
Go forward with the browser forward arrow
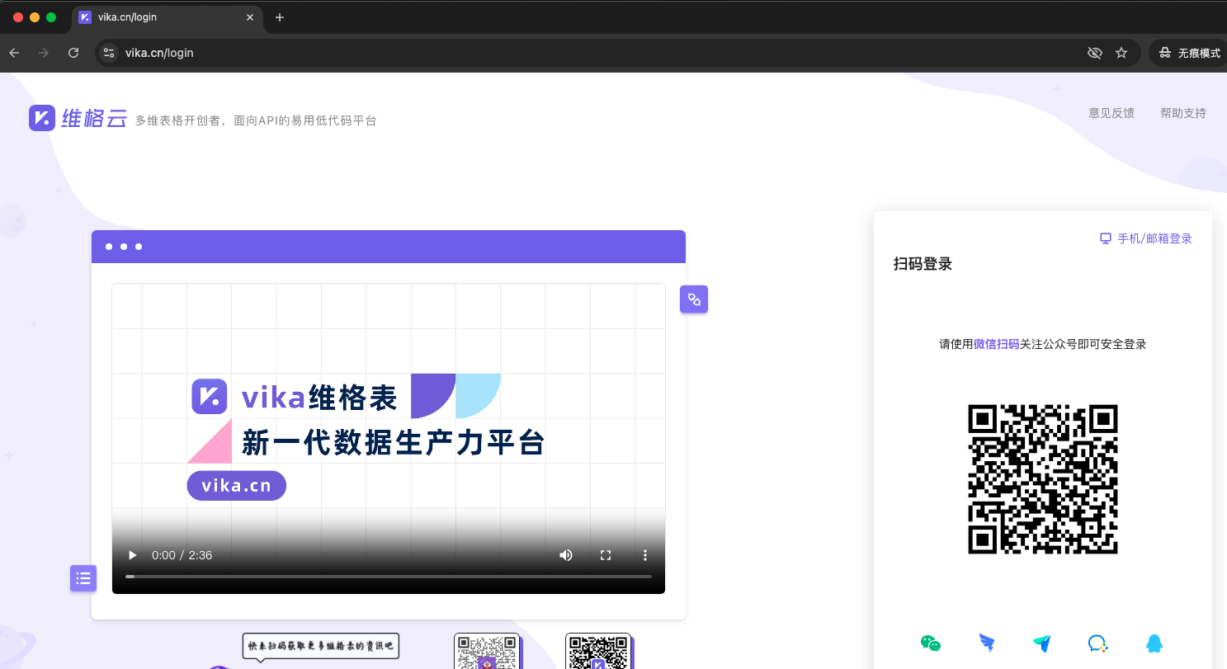coord(44,53)
